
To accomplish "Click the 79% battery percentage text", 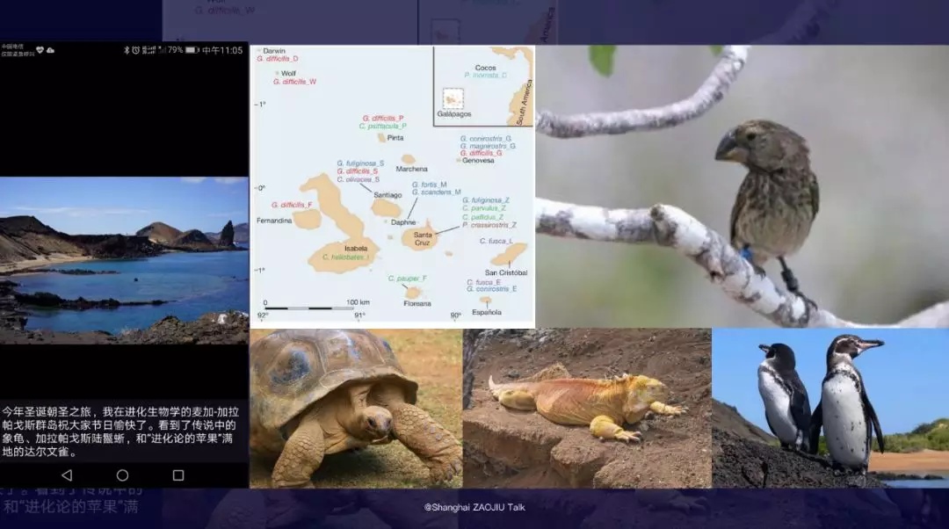I will click(175, 50).
